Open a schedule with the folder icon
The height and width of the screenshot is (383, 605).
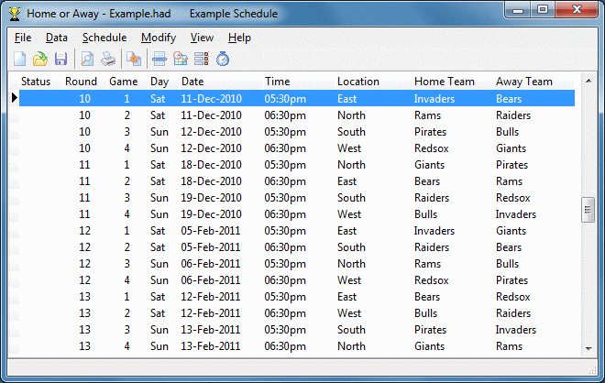pos(40,59)
